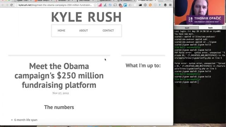Screen dimensions: 226x127
Task: Open the ABOUT navigation link
Action: pyautogui.click(x=83, y=31)
